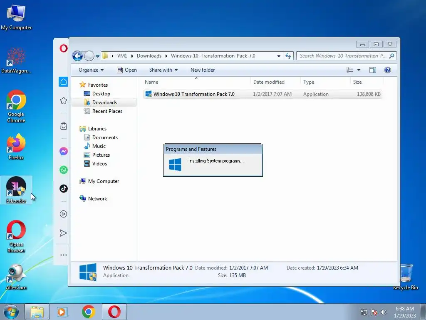Select Recent Places in navigation pane

tap(103, 111)
